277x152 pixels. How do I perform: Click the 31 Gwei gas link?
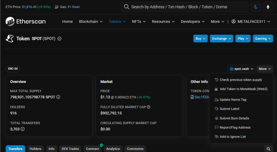(73, 7)
